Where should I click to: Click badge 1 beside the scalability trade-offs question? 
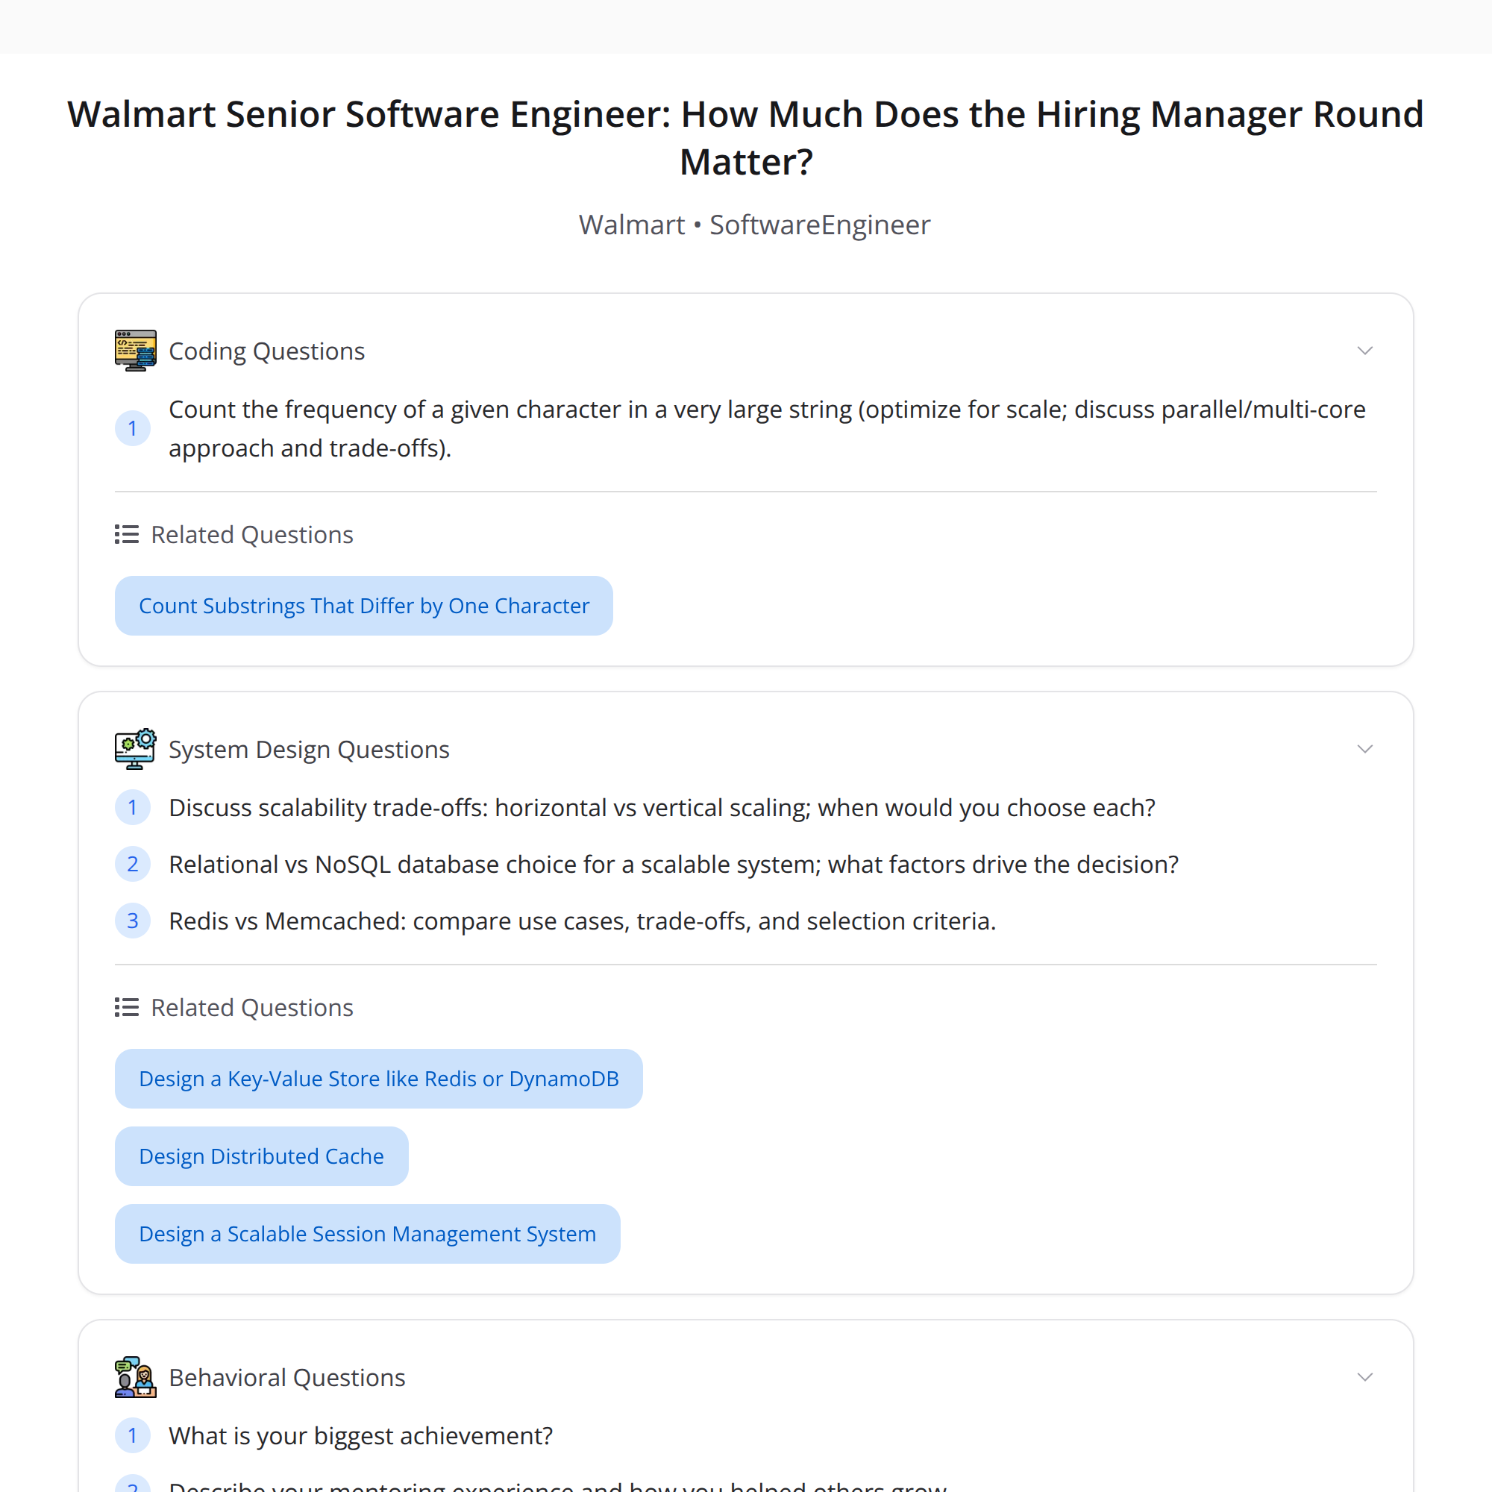tap(133, 807)
